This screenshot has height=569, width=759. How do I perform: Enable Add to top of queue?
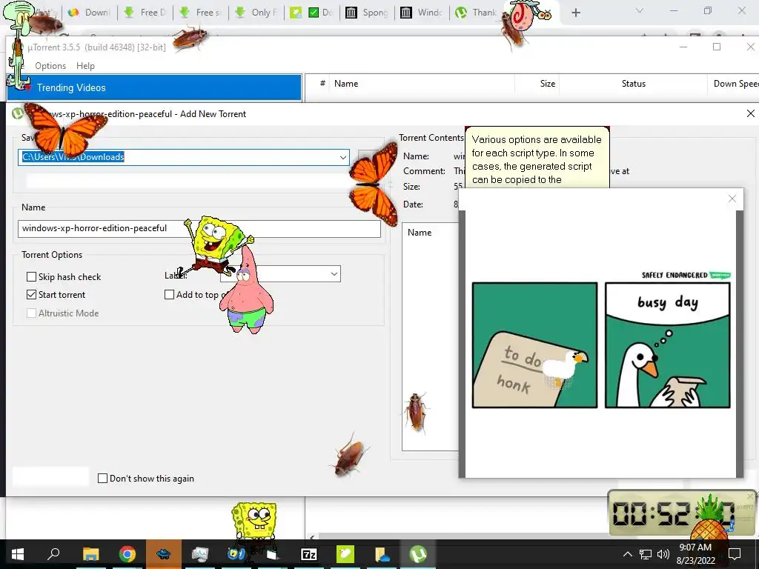tap(170, 295)
